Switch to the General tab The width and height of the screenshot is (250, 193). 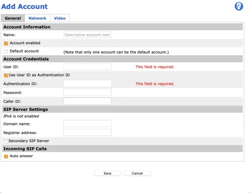point(13,18)
